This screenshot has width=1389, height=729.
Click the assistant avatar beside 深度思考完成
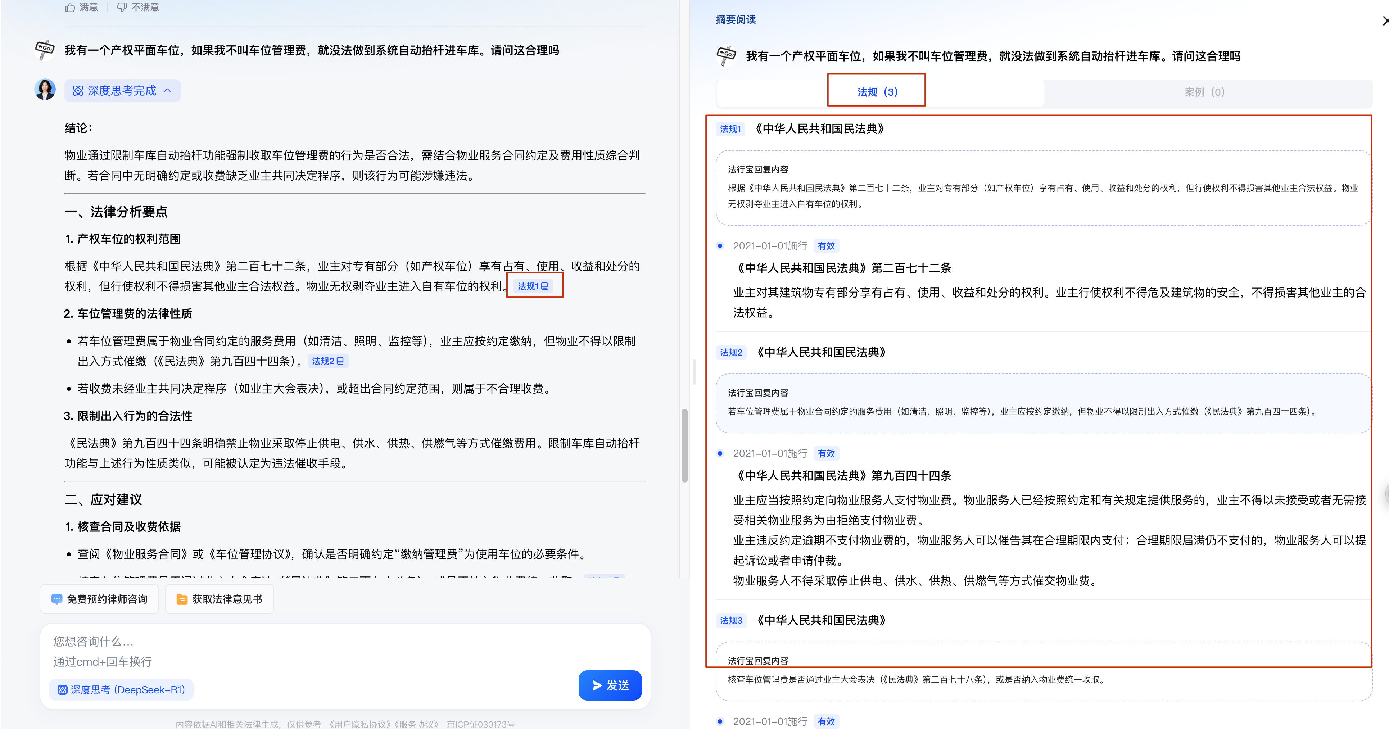pos(45,90)
